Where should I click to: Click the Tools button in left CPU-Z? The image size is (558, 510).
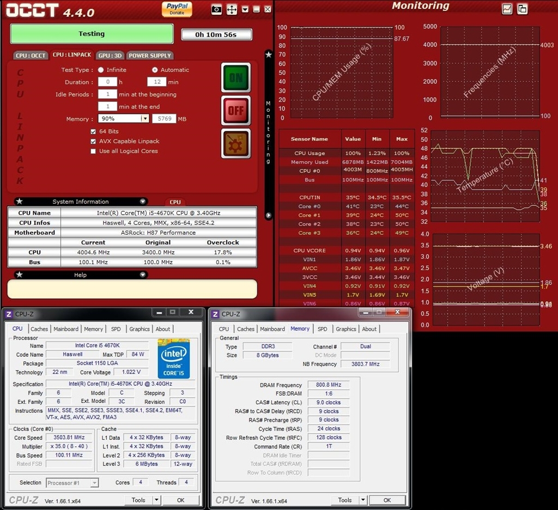(138, 500)
